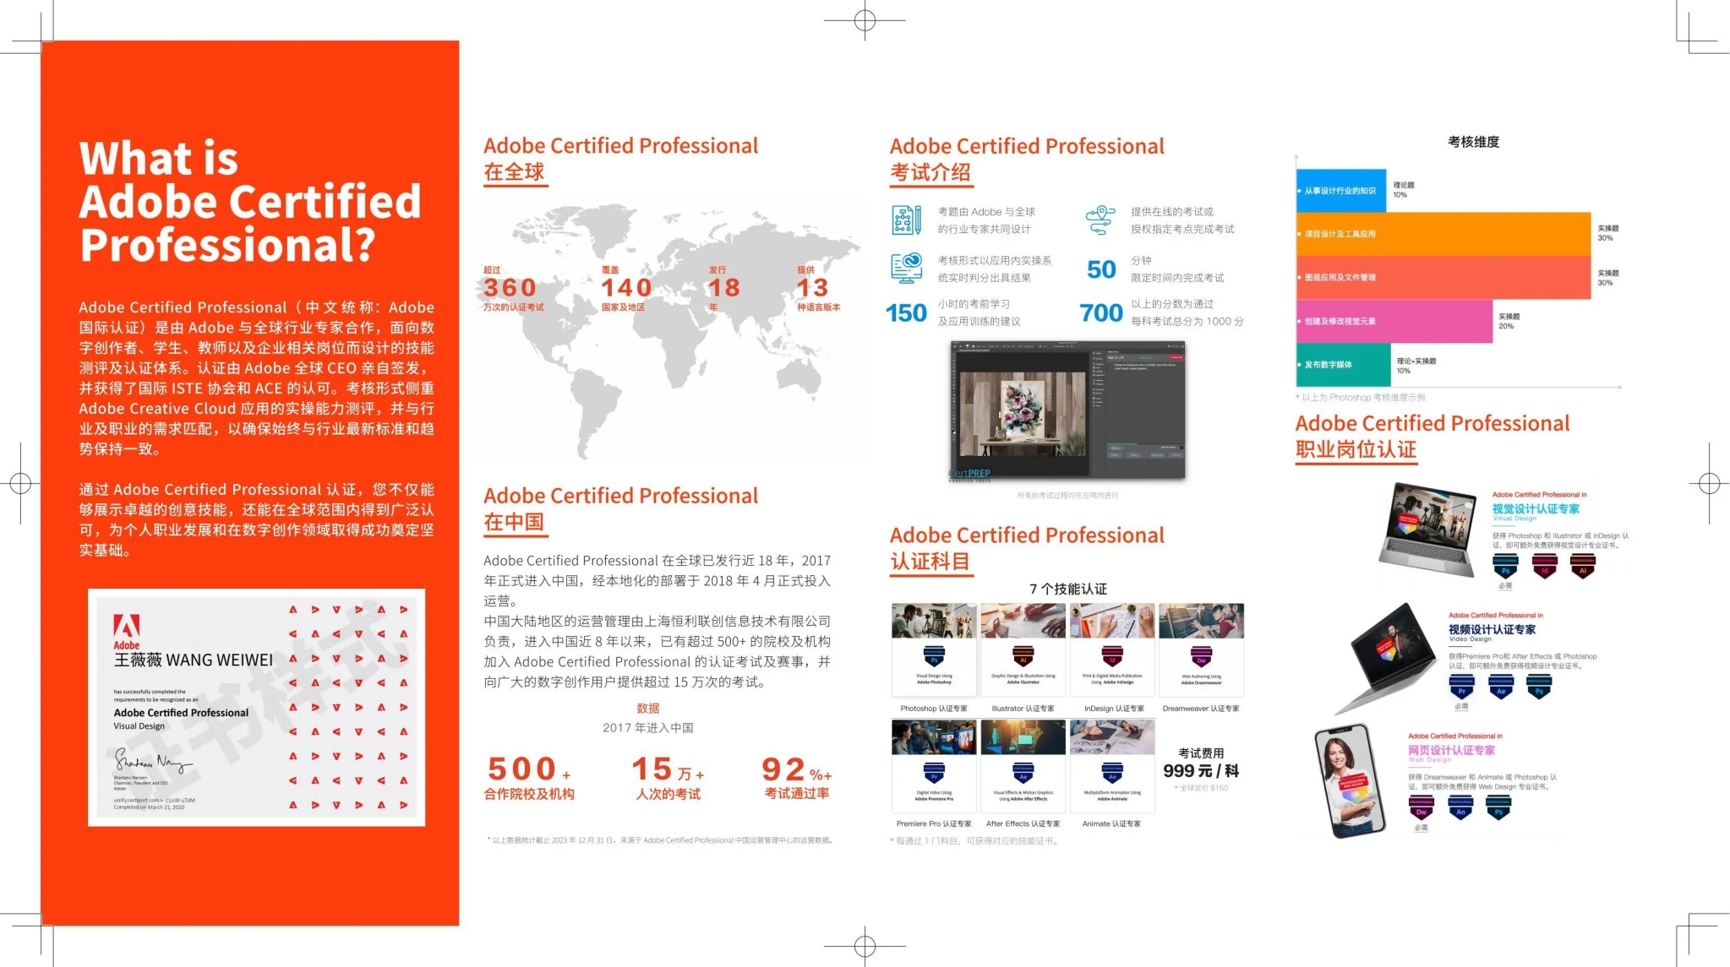Click the InDesign Id badge in skills grid
This screenshot has height=967, width=1730.
tap(1112, 656)
